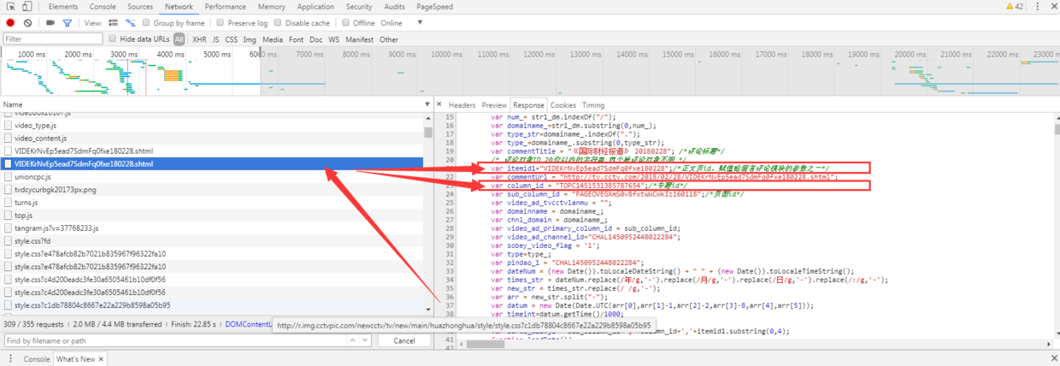1060x366 pixels.
Task: Filter requests by Other type
Action: 389,39
